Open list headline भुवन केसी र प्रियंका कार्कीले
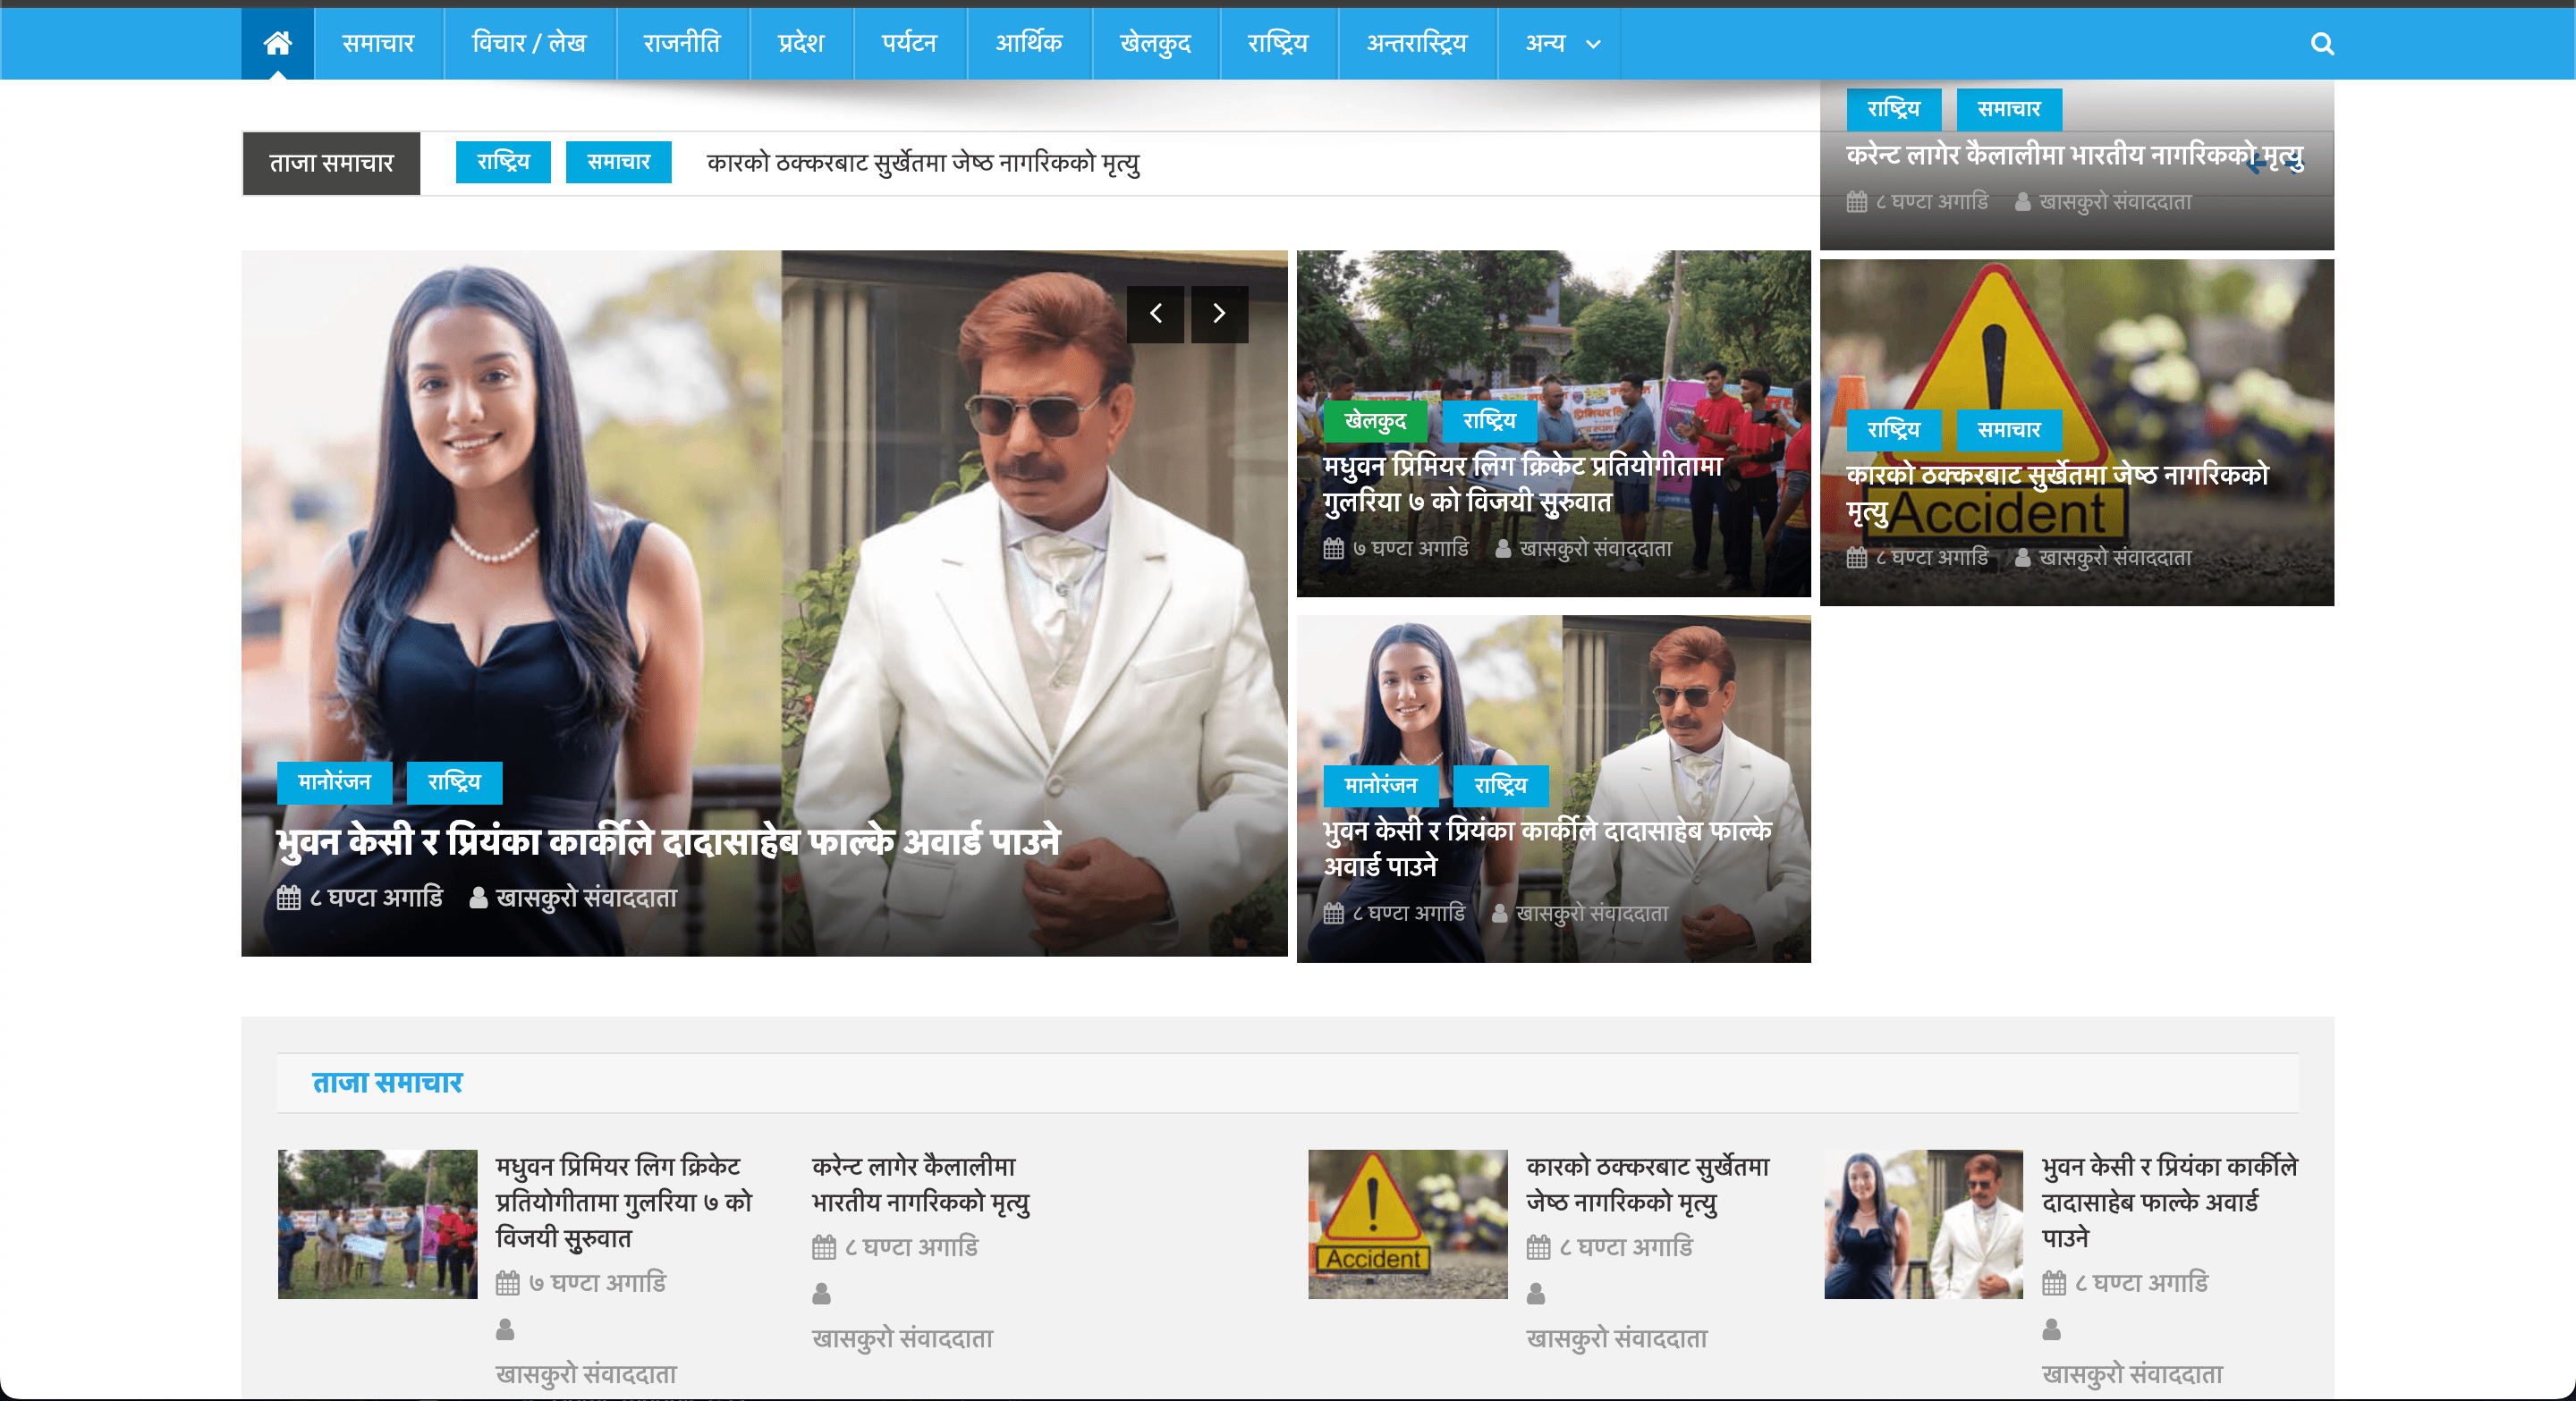The height and width of the screenshot is (1401, 2576). (2170, 1203)
